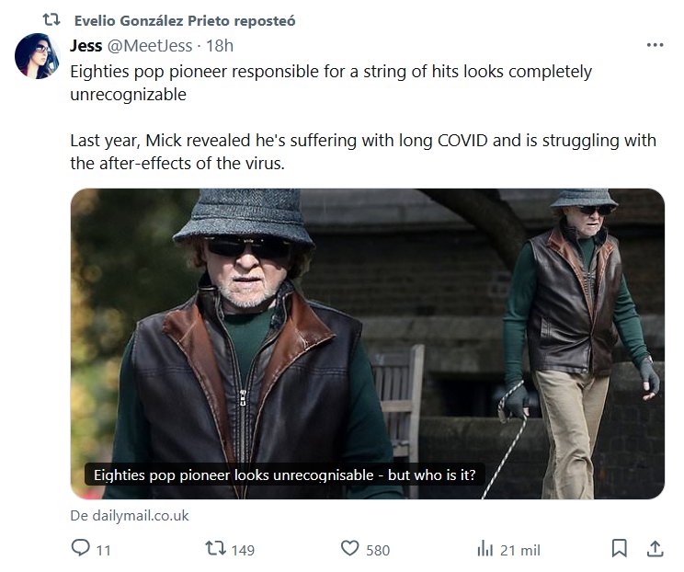Click the 580 likes count
This screenshot has height=572, width=684.
tap(378, 550)
